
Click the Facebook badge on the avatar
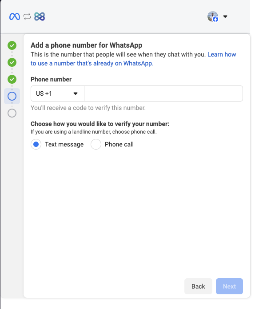coord(215,19)
